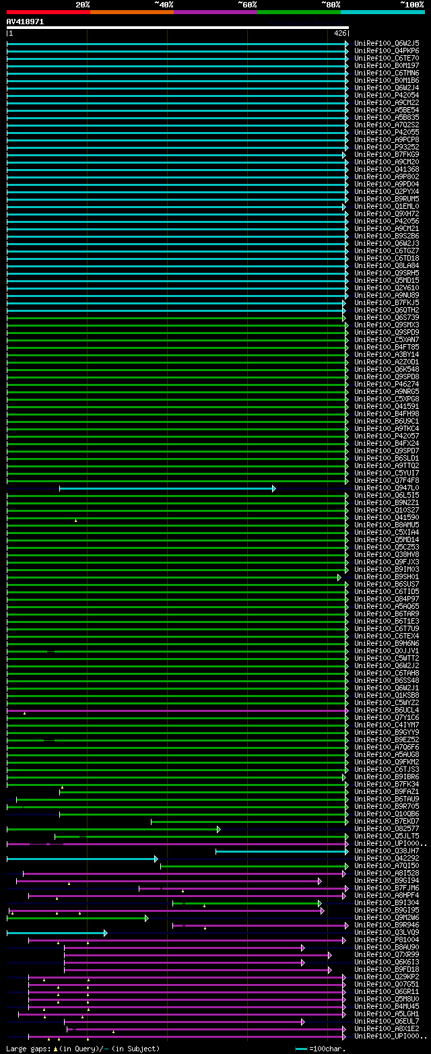This screenshot has height=1054, width=431.
Task: Select the orange ~40% identity legend segment
Action: click(132, 12)
